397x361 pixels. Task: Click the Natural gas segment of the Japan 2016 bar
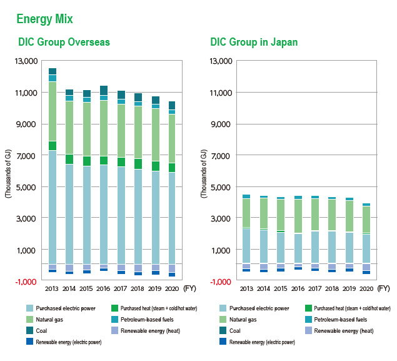point(298,216)
